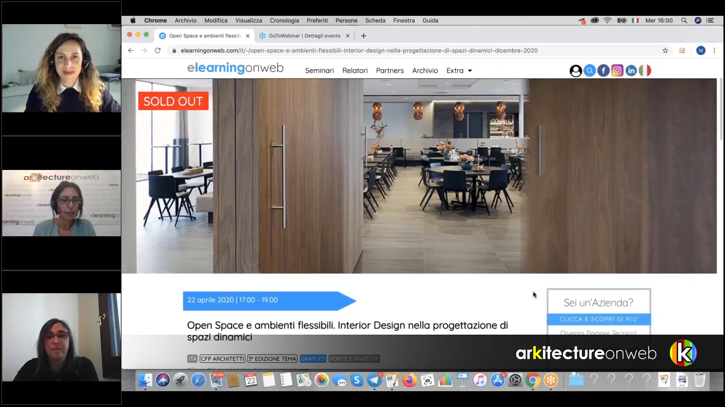Click the Italian flag language icon on the website
Screen dimensions: 725x407
point(645,71)
